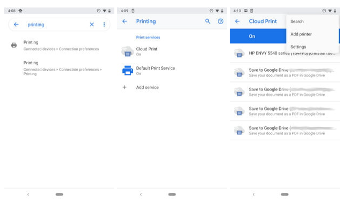Clear the printing search text

92,25
